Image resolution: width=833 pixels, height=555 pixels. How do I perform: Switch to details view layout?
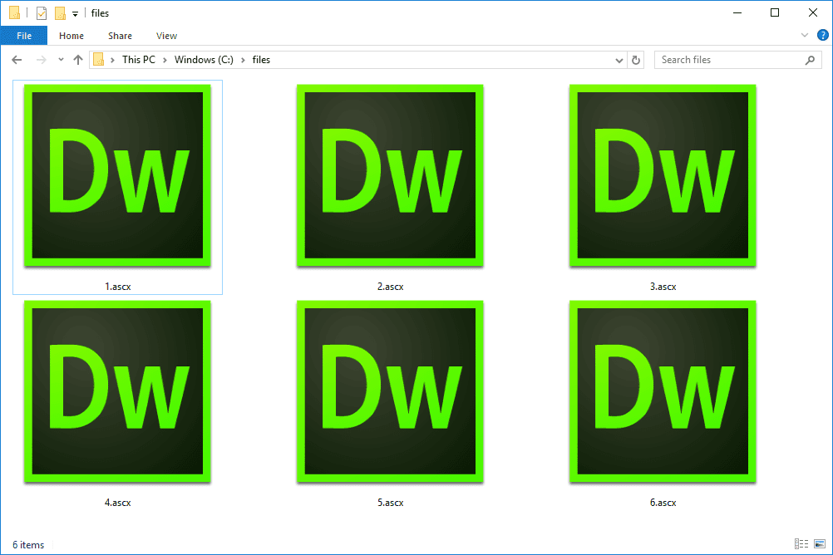801,543
